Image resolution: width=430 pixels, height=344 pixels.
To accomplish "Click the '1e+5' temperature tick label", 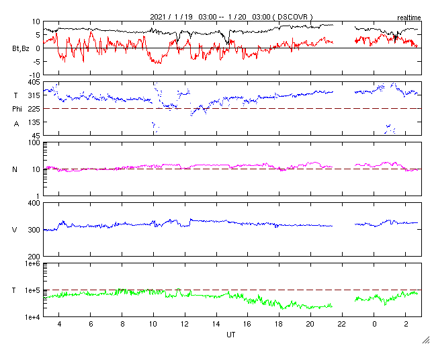I will coord(34,290).
